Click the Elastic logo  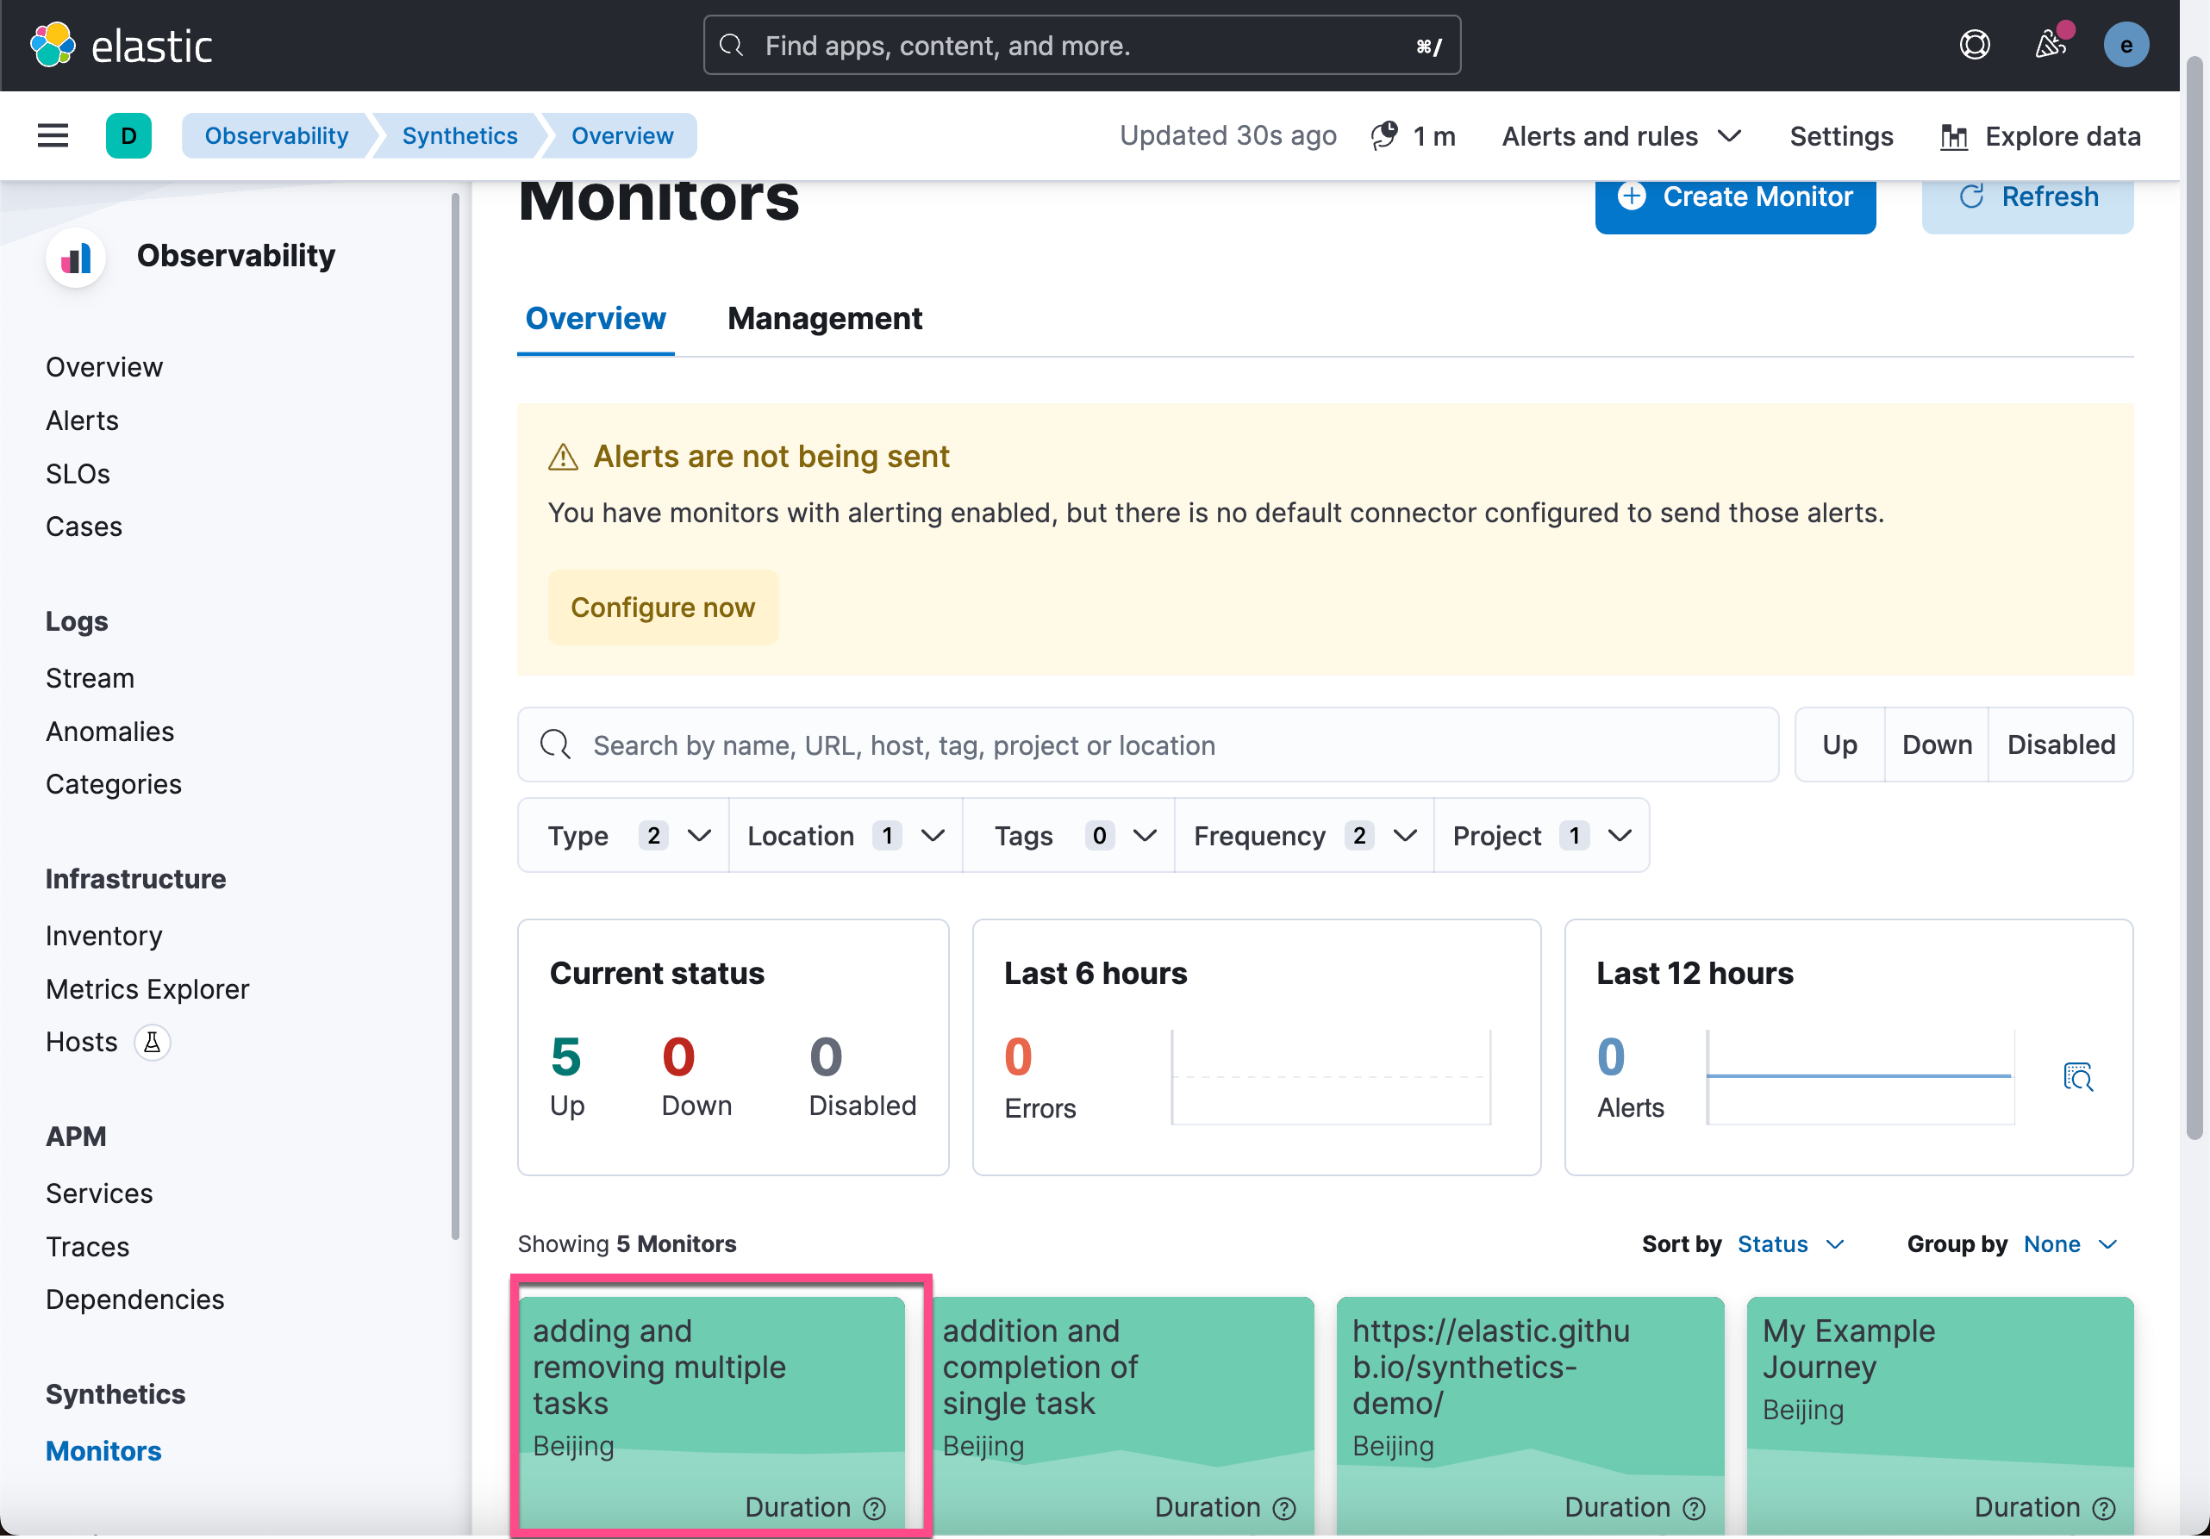122,45
